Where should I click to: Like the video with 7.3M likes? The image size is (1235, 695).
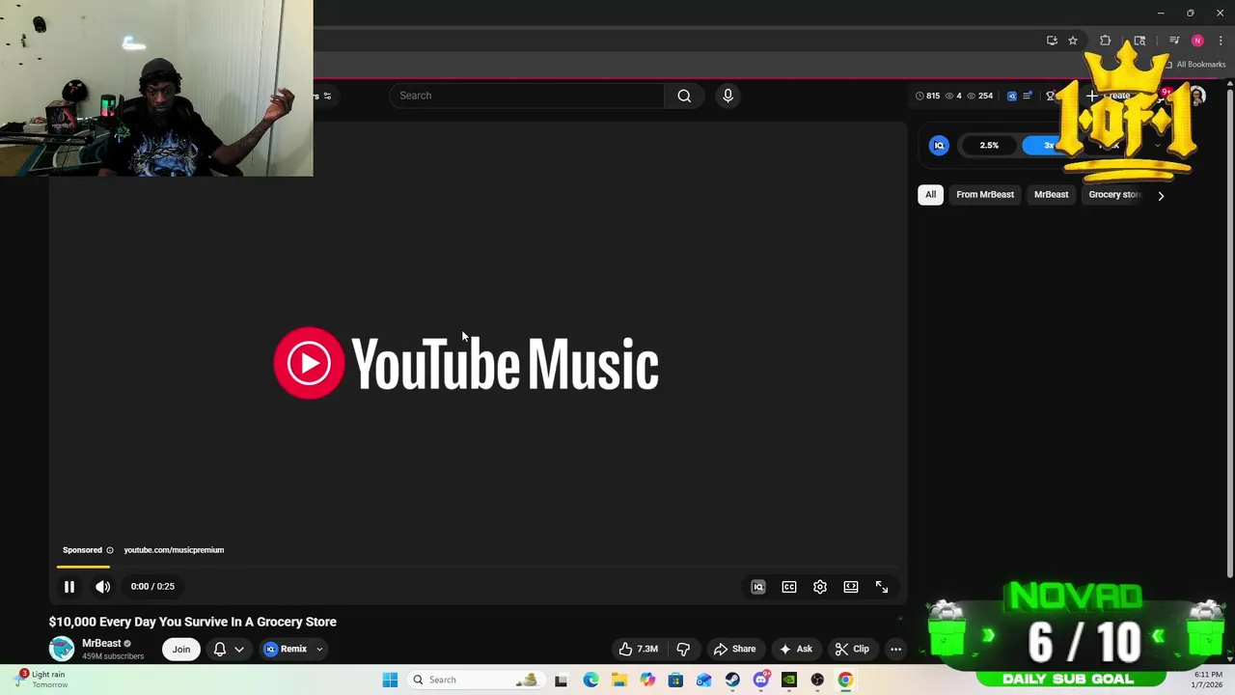click(x=639, y=649)
